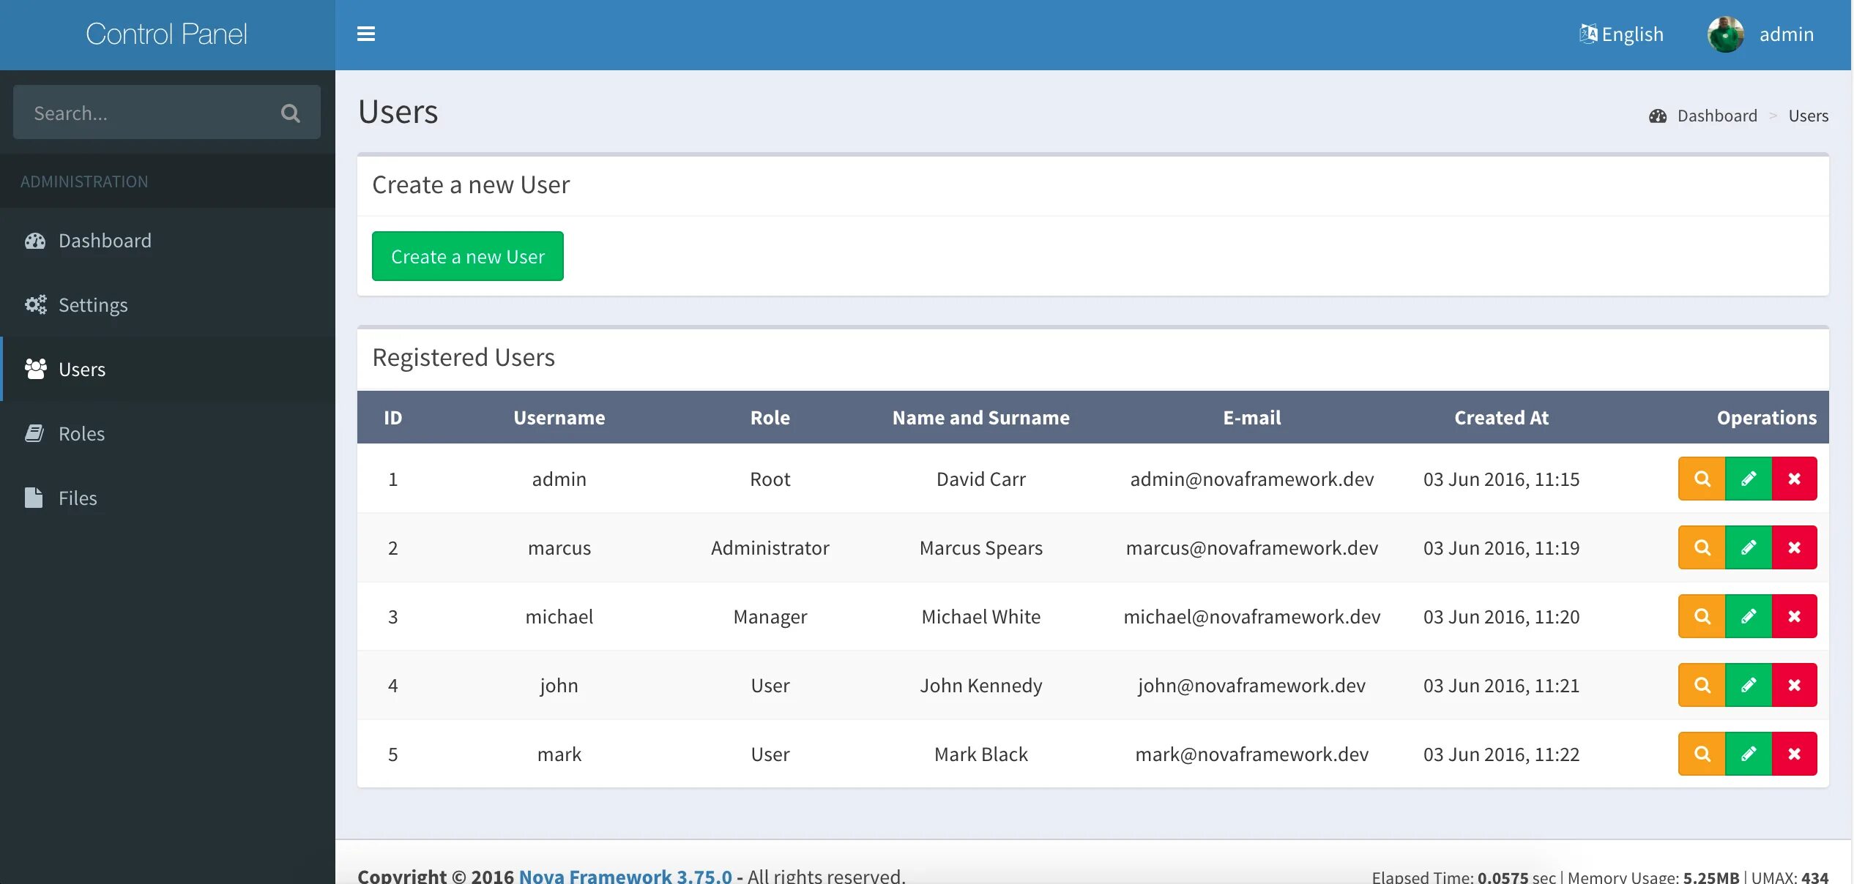This screenshot has width=1854, height=884.
Task: Toggle the admin profile menu
Action: click(1762, 33)
